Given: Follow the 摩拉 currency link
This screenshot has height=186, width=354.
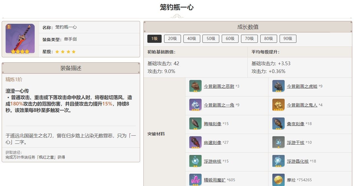Looking at the screenshot, I should pyautogui.click(x=291, y=180).
